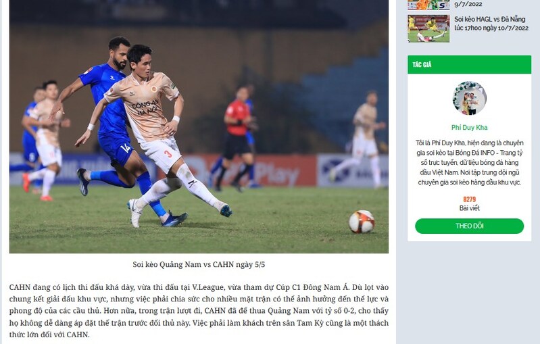Viewport: 540px width, 344px height.
Task: Click the green TÁC GIẢ section header
Action: coord(469,64)
